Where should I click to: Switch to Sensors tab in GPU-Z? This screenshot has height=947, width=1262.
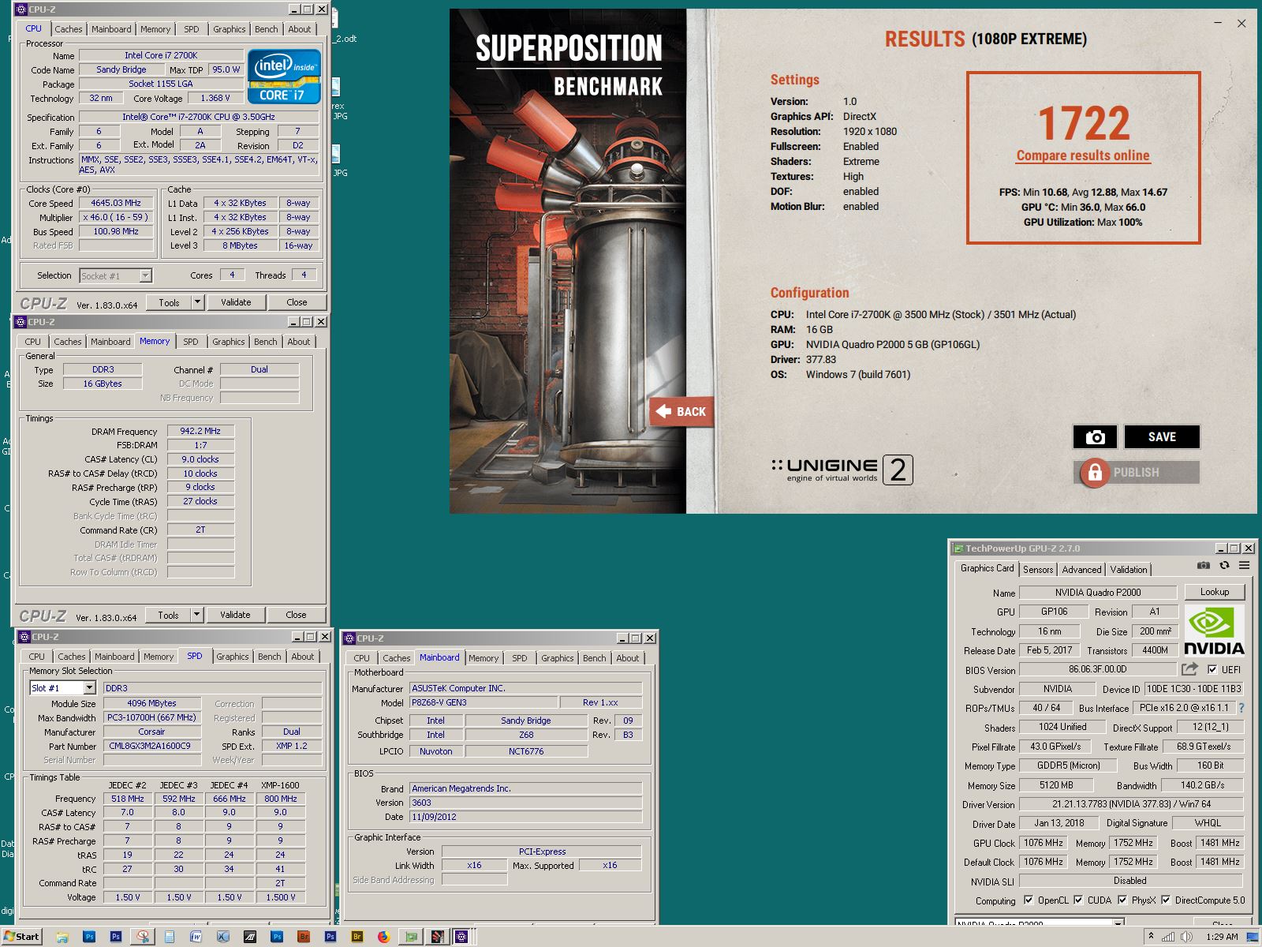click(1038, 570)
